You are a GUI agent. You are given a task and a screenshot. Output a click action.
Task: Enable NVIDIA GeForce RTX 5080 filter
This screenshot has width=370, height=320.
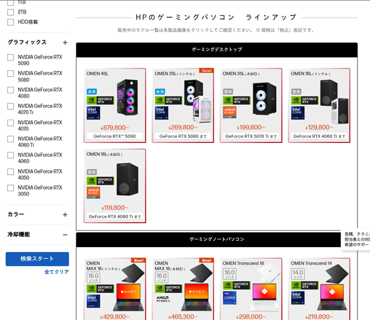click(11, 73)
